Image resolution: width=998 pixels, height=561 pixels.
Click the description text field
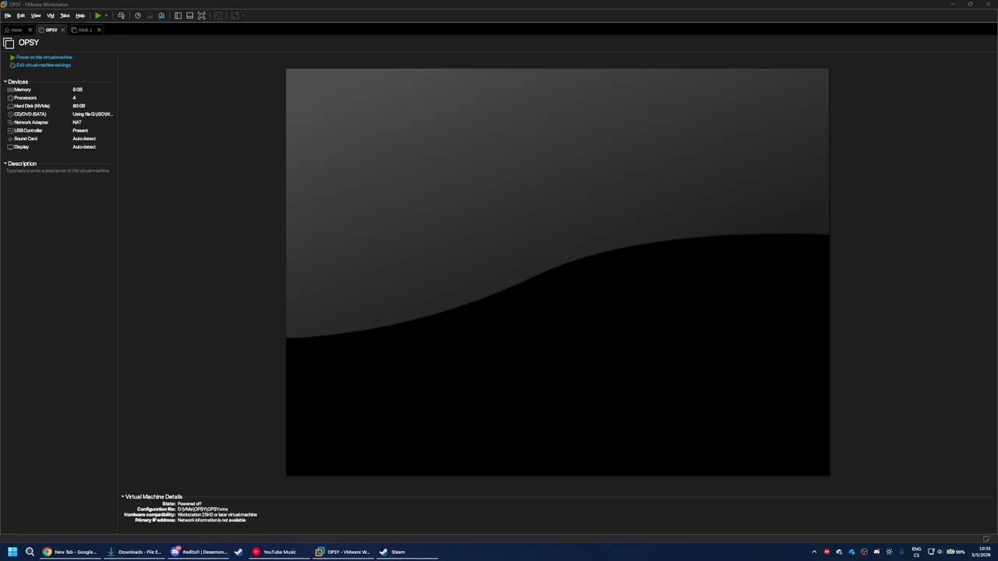coord(58,171)
